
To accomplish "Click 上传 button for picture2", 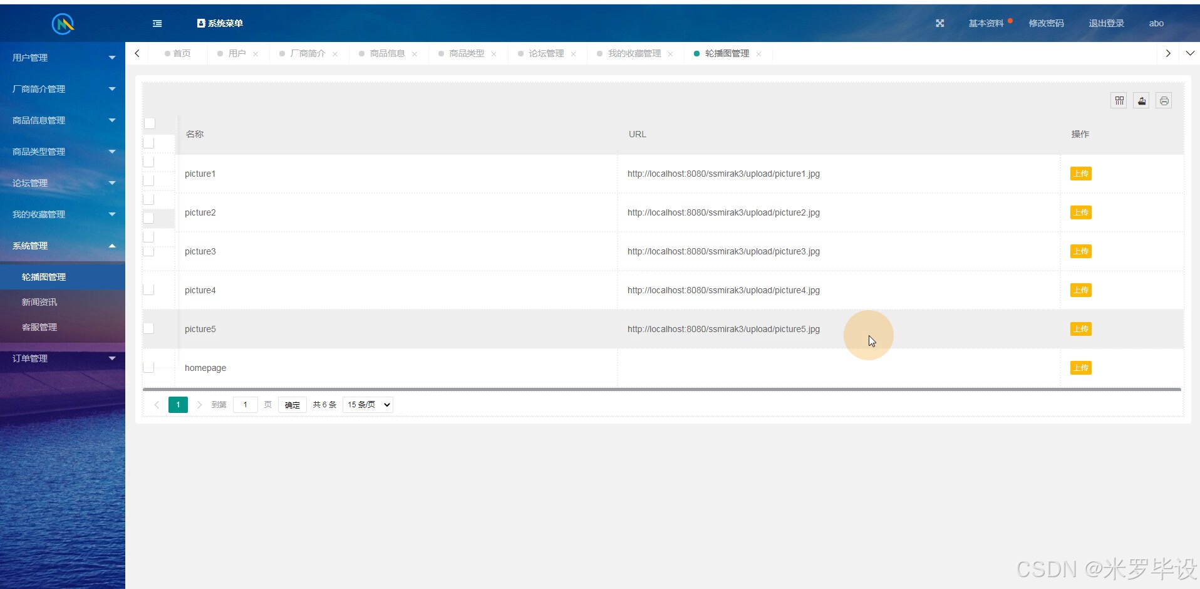I will click(x=1081, y=212).
